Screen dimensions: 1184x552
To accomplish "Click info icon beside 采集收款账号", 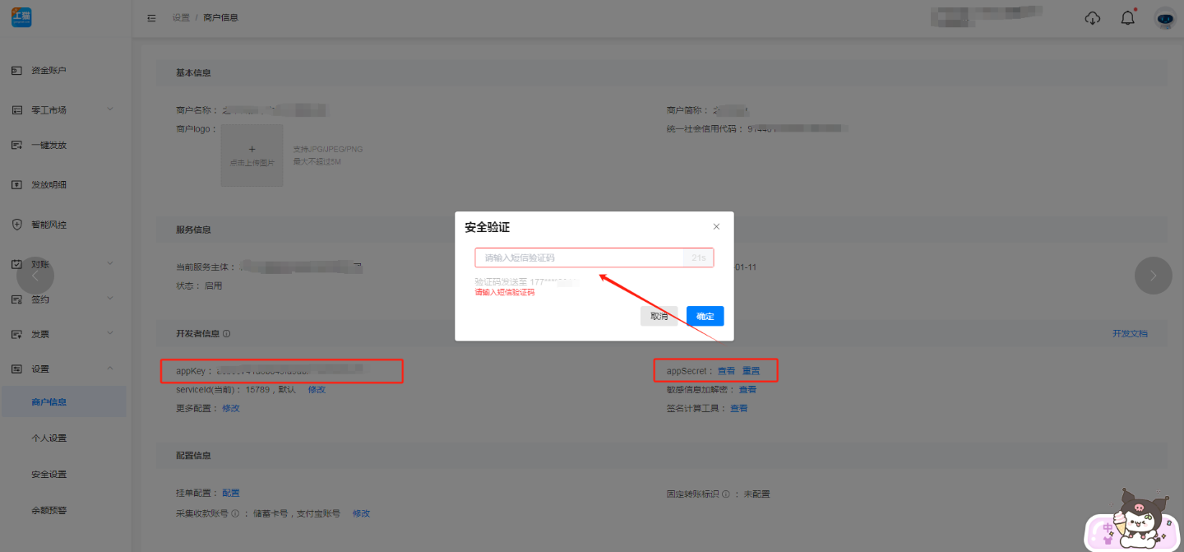I will click(235, 513).
